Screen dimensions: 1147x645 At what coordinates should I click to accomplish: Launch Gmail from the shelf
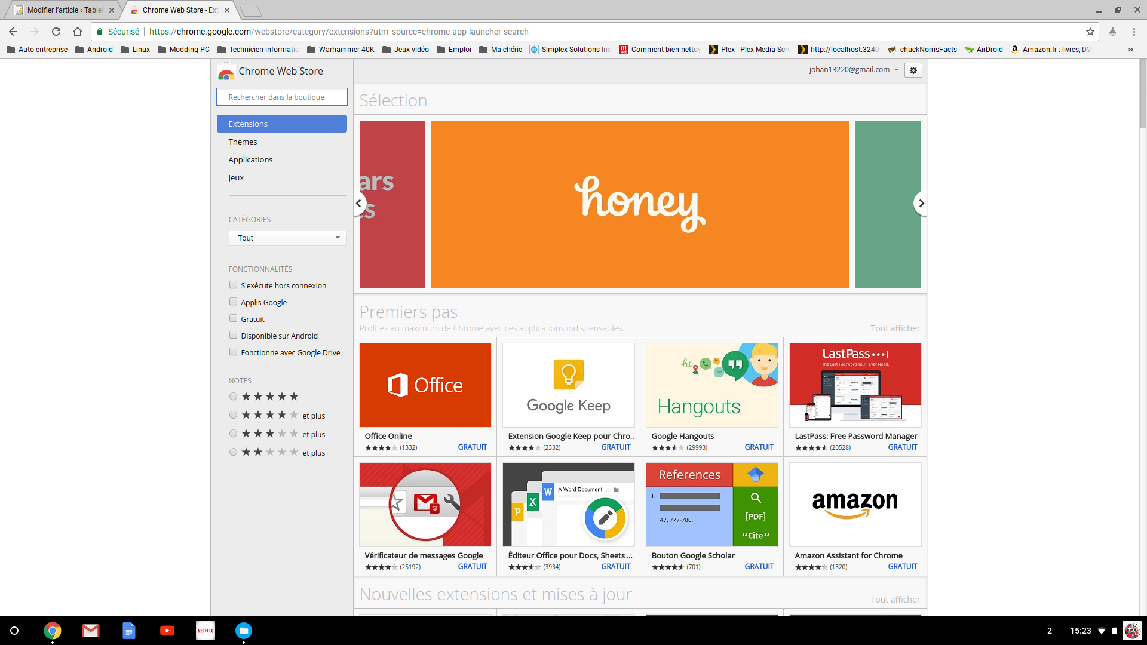click(x=91, y=631)
